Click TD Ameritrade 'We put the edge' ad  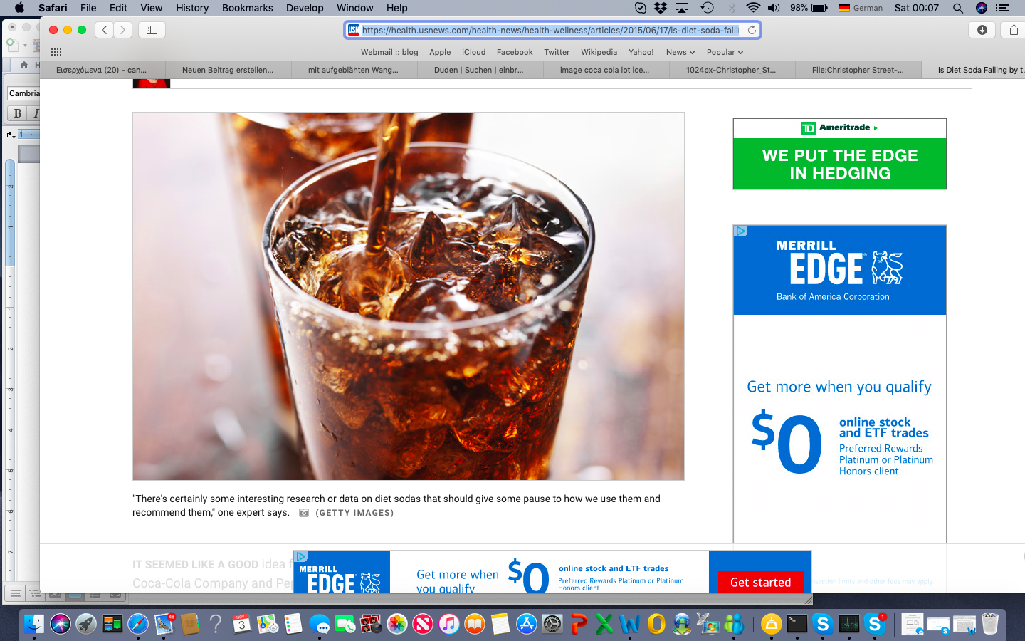[x=840, y=154]
